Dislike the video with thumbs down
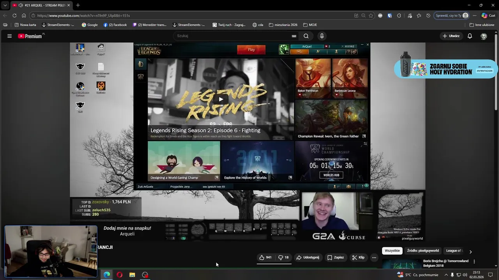This screenshot has width=499, height=280. click(x=283, y=257)
